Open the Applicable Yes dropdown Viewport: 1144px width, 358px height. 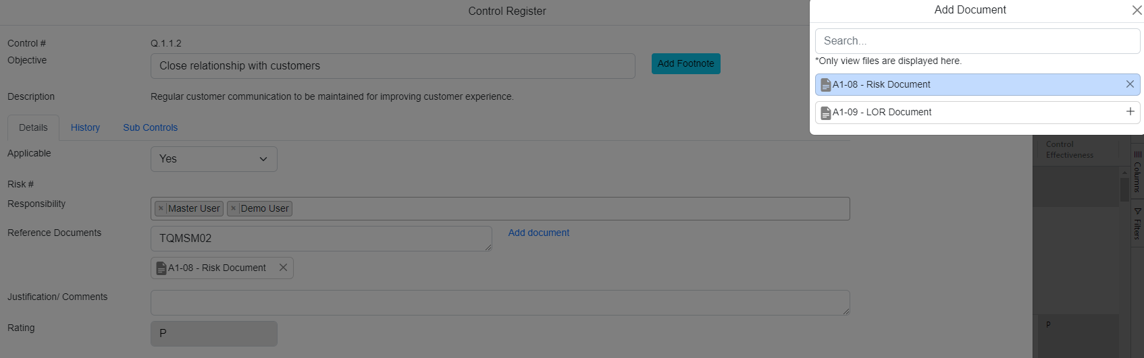point(213,159)
